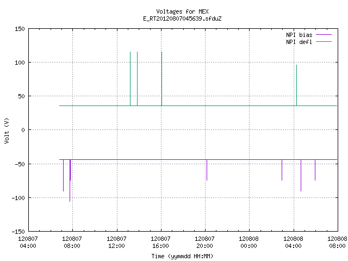Click the -50 y-axis tick label
Screen dimensions: 348x261
pyautogui.click(x=20, y=164)
